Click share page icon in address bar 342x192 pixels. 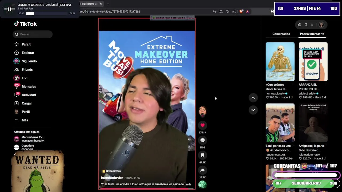coord(234,11)
